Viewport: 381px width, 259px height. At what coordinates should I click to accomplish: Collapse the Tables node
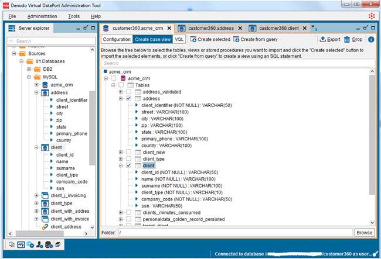(x=113, y=85)
